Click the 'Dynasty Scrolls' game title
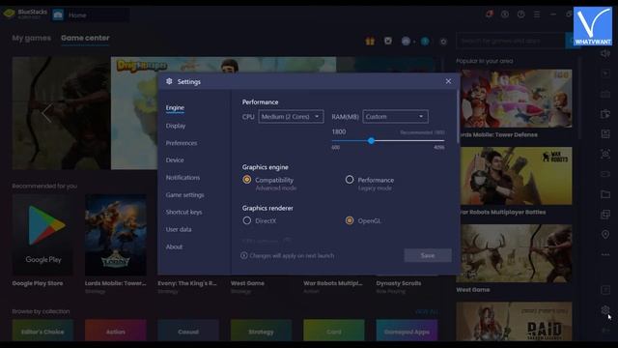The height and width of the screenshot is (348, 618). click(x=399, y=283)
